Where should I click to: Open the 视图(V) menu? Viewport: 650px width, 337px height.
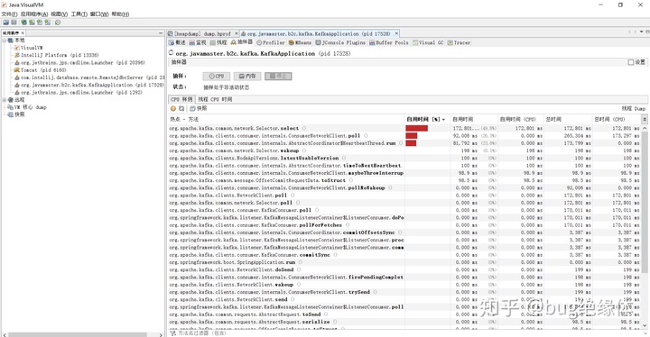60,14
